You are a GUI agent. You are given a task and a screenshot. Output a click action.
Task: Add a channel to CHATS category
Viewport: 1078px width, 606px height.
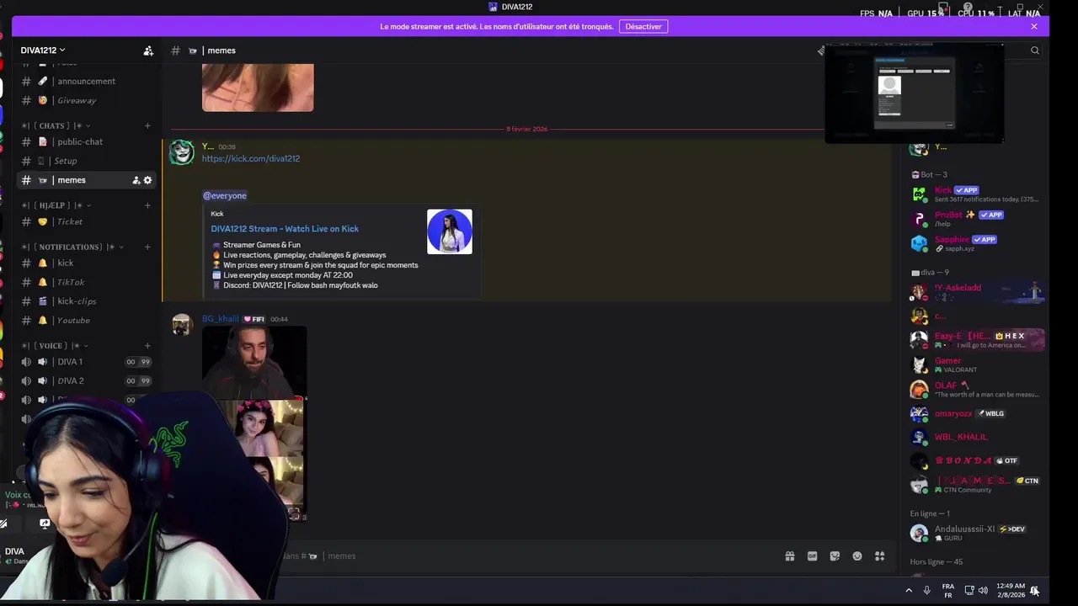[x=147, y=125]
